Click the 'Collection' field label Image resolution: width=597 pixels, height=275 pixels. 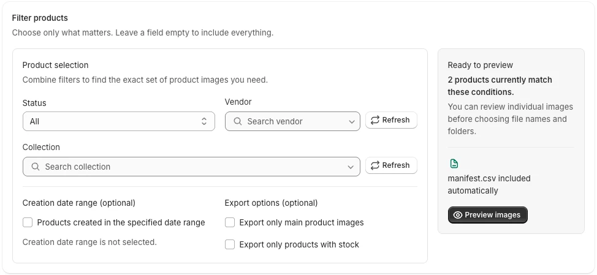coord(41,147)
